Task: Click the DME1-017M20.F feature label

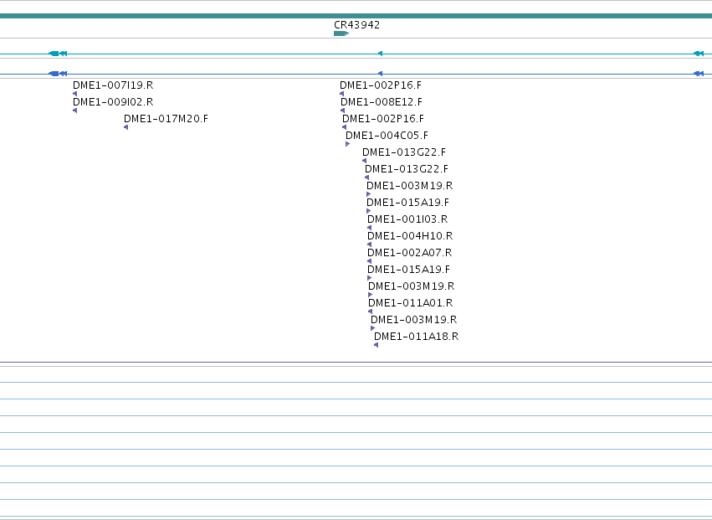Action: click(166, 119)
